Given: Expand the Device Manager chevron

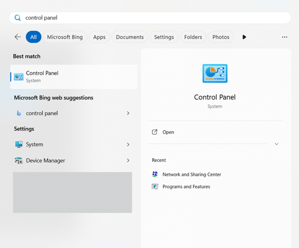Looking at the screenshot, I should (x=128, y=160).
